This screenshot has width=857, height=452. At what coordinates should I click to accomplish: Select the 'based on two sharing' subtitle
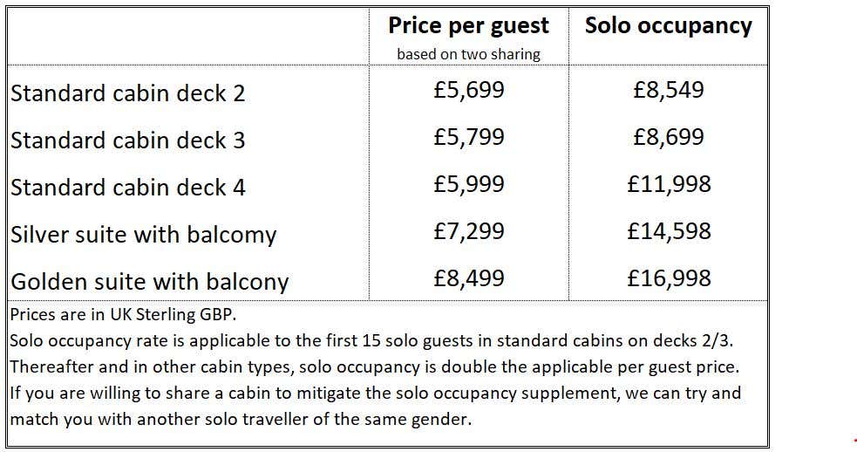[x=468, y=54]
